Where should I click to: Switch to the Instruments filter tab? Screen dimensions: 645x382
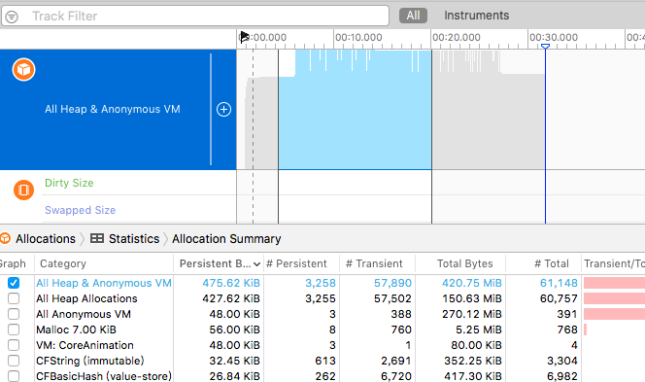476,16
